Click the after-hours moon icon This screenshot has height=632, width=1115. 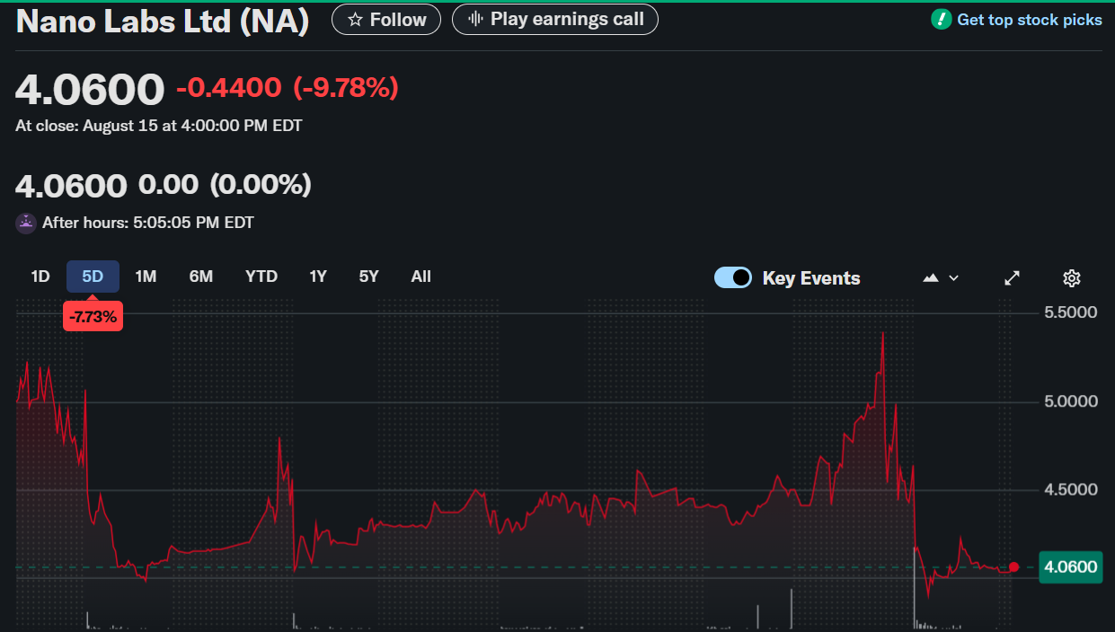(x=26, y=223)
